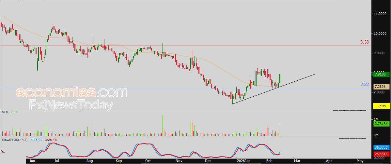Select the red 9.38 resistance level label

tap(365, 42)
